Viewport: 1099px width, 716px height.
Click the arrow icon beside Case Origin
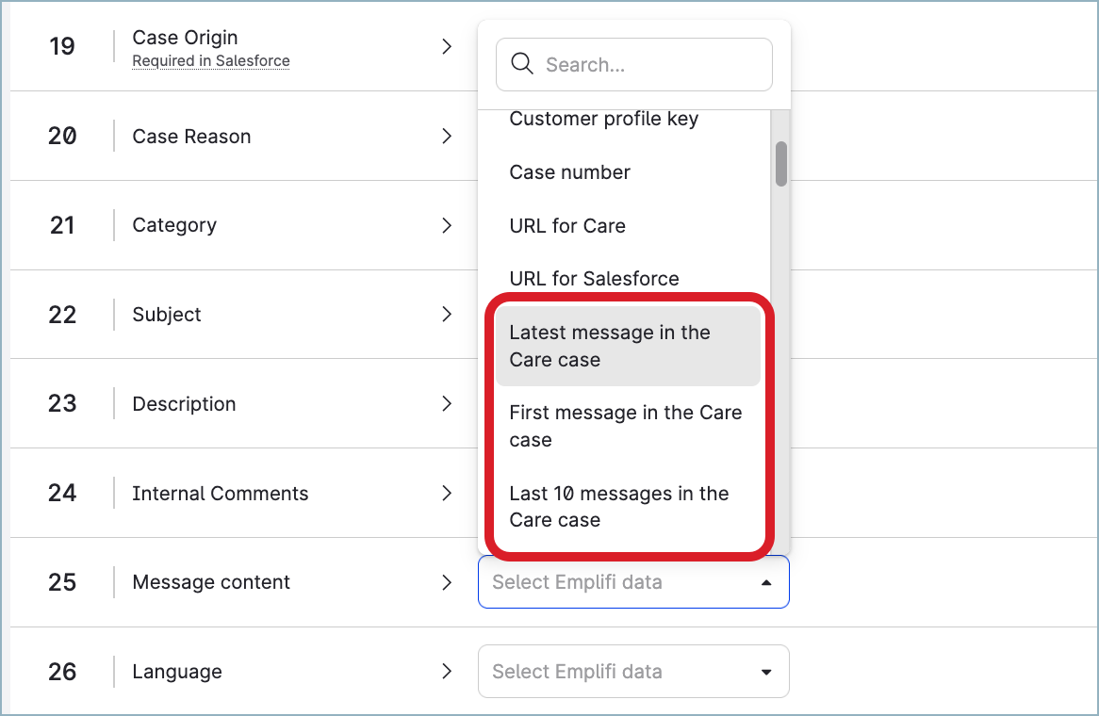point(447,47)
